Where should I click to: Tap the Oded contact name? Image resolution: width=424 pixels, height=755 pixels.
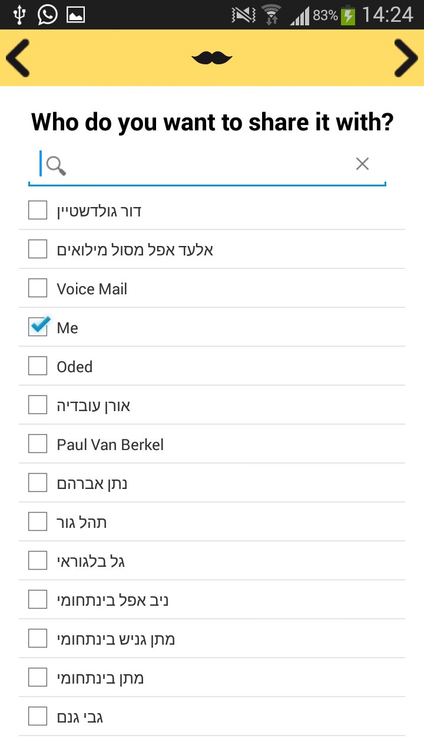(75, 367)
